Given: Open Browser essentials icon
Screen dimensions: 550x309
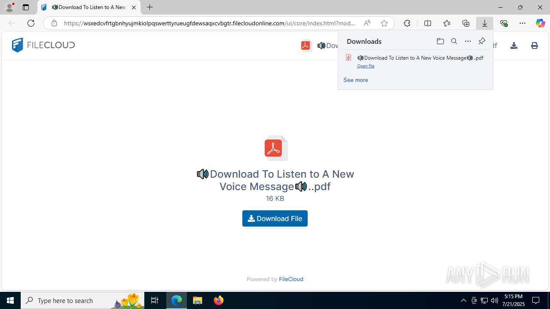Looking at the screenshot, I should pyautogui.click(x=504, y=23).
